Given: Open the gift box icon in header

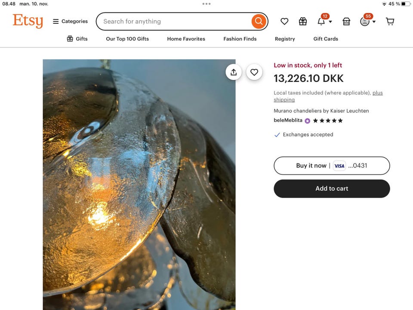Looking at the screenshot, I should click(x=303, y=22).
